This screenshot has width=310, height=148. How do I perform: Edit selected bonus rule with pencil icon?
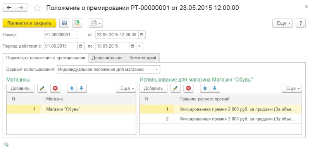(176, 88)
